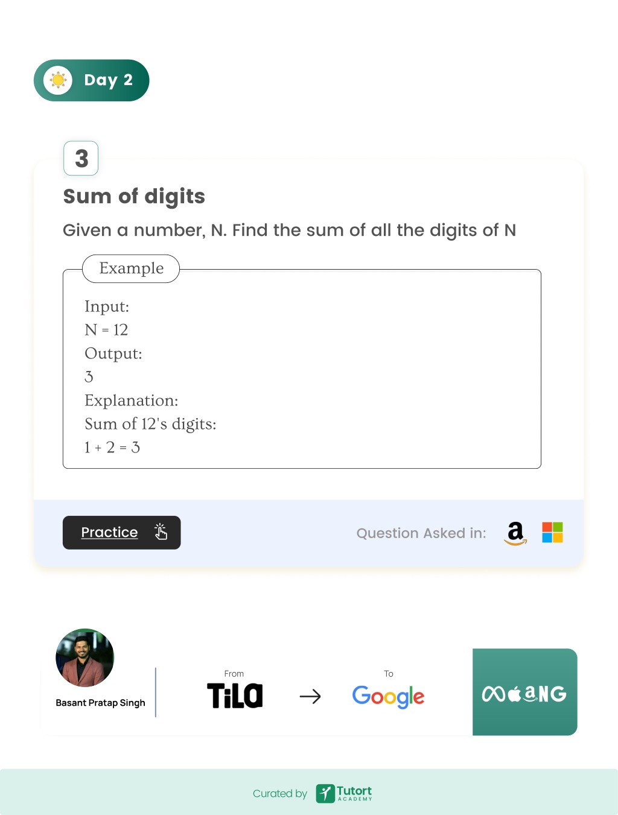Click the Tutort Academy logo

click(x=344, y=793)
